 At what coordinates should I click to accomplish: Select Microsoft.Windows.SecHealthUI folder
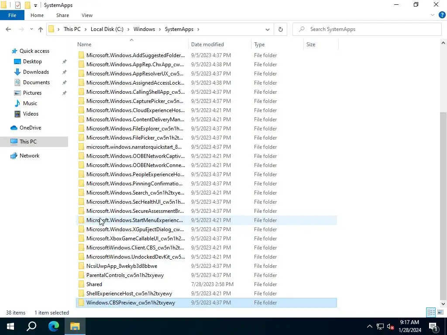click(135, 202)
